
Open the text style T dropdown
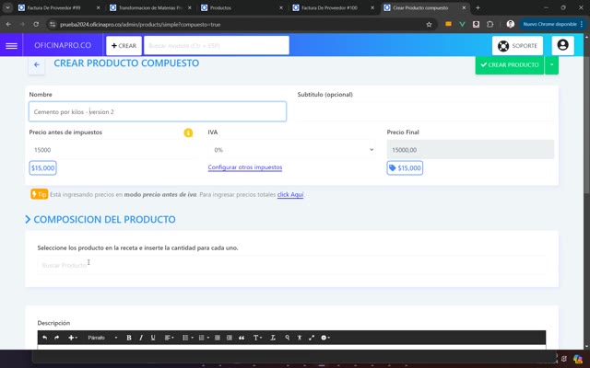(x=257, y=338)
